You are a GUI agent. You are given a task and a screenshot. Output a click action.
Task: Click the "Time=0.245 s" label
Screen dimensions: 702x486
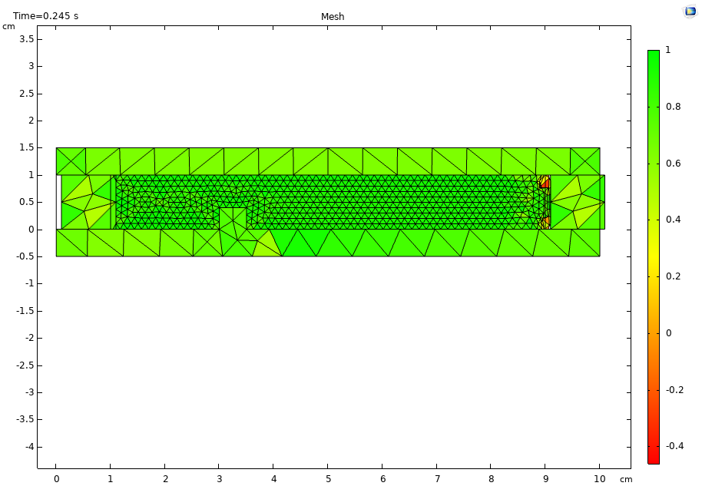point(45,16)
